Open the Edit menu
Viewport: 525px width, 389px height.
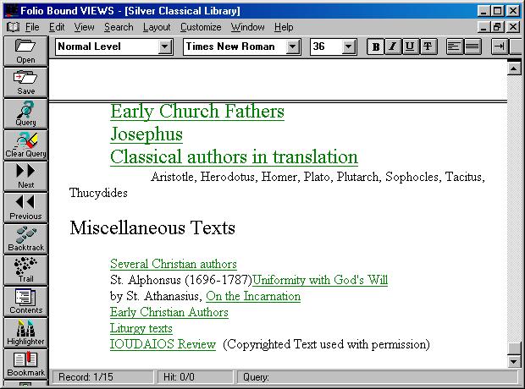pyautogui.click(x=57, y=27)
